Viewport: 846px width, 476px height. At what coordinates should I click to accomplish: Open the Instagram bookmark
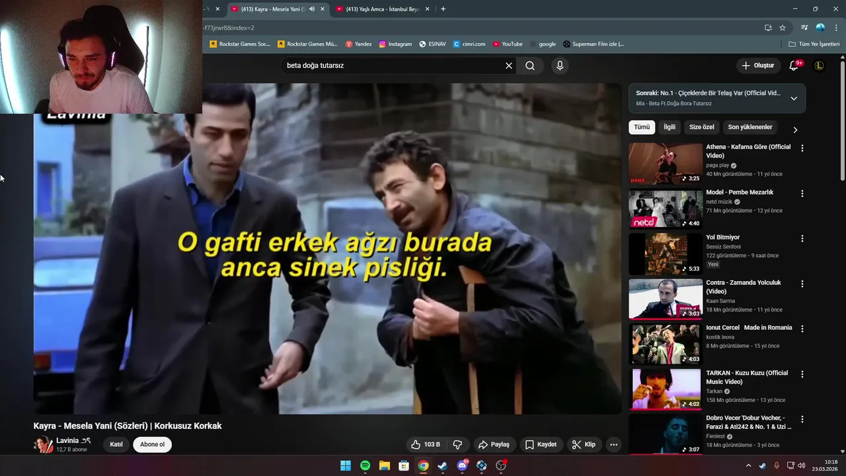[395, 44]
